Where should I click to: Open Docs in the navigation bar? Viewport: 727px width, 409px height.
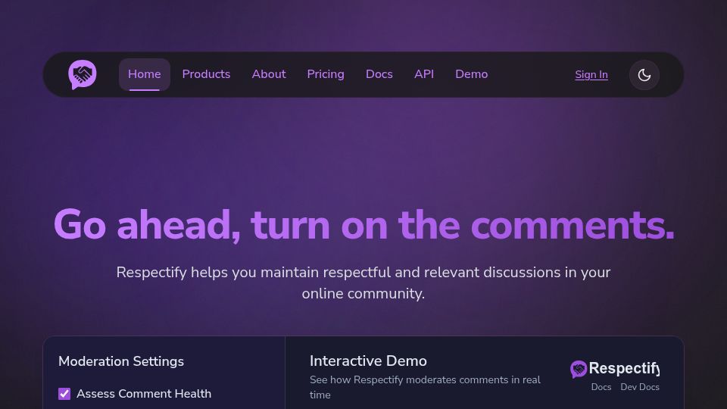pyautogui.click(x=379, y=74)
